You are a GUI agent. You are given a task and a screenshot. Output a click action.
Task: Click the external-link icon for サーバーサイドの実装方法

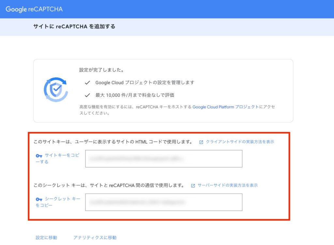tap(193, 186)
